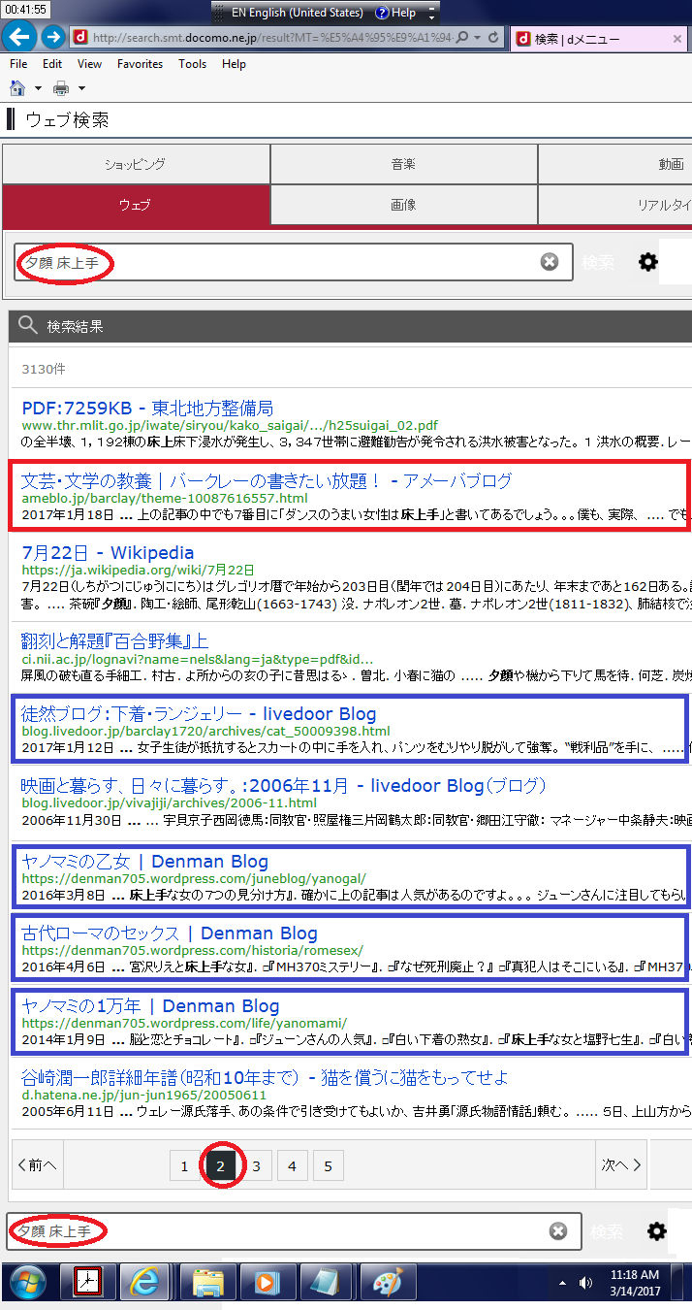This screenshot has width=692, height=1310.
Task: Select the ショッピング search category tab
Action: coord(136,164)
